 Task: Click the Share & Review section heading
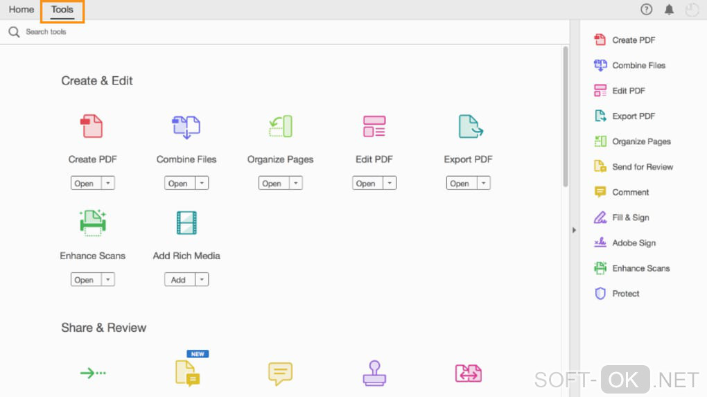(x=104, y=328)
